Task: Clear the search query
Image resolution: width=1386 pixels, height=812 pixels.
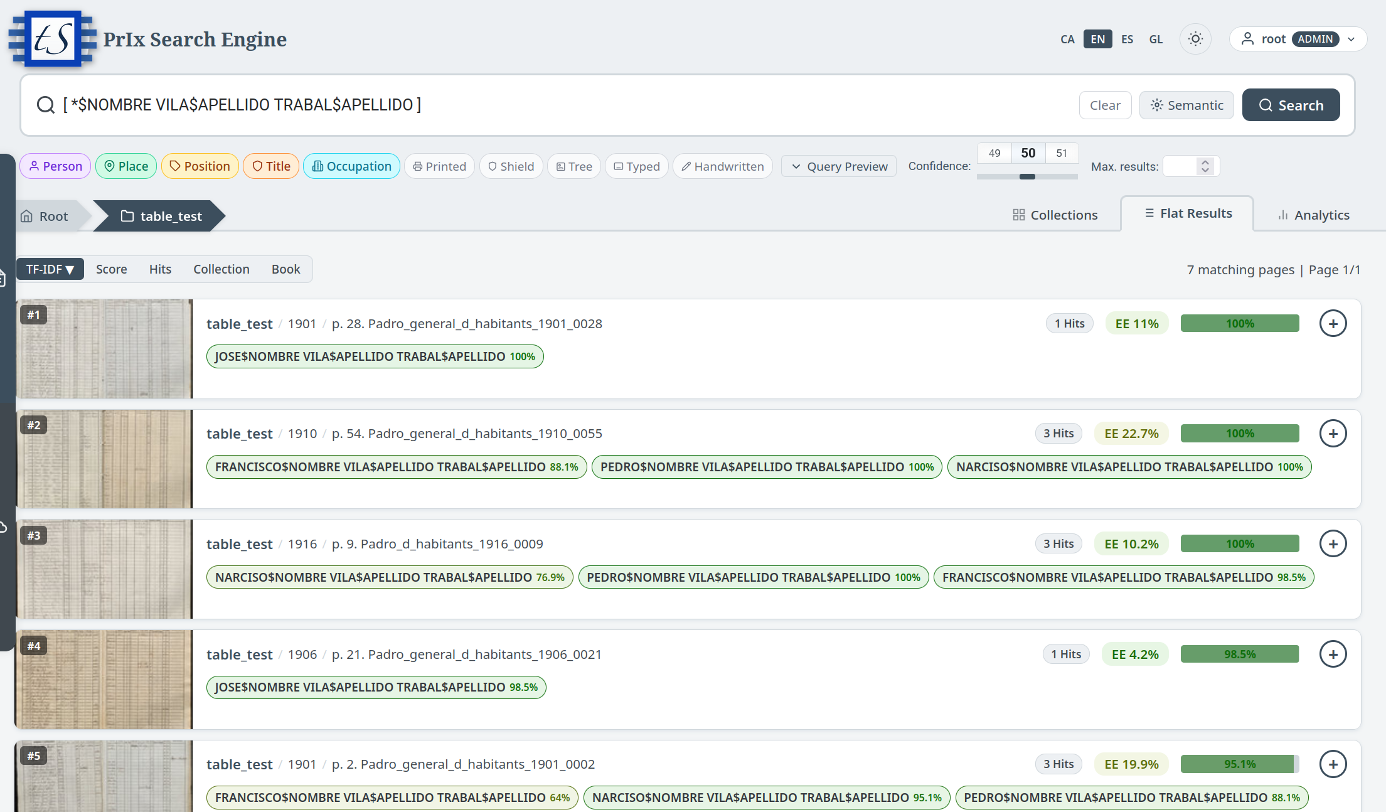Action: point(1105,105)
